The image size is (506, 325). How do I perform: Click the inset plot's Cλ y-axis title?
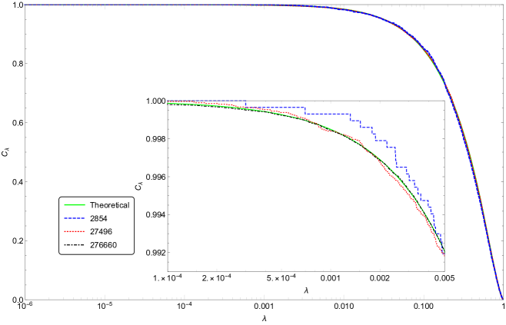pos(139,186)
